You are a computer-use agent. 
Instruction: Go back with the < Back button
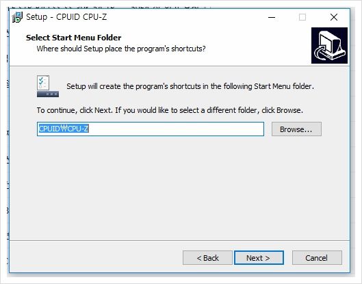207,258
